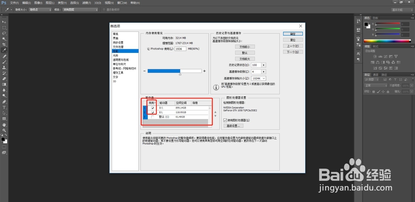Open the Brush Presets panel icon
415x202 pixels.
pyautogui.click(x=359, y=45)
